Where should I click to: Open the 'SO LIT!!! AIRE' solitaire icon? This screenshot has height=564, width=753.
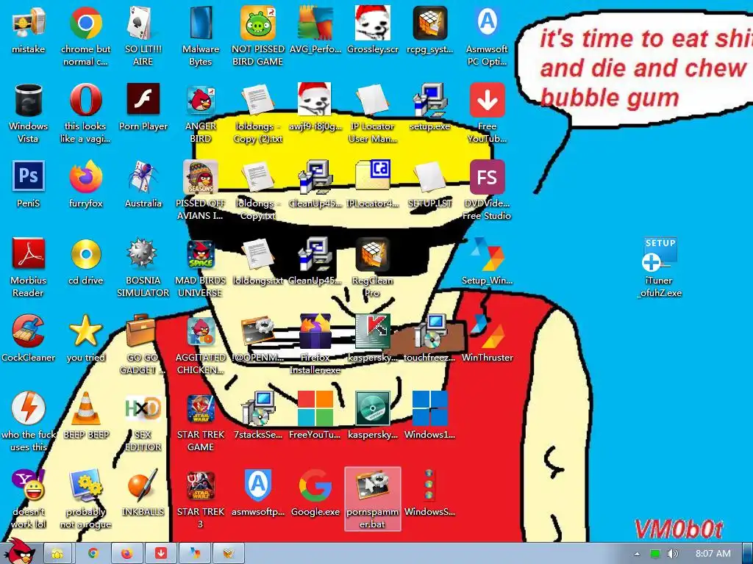click(x=143, y=23)
